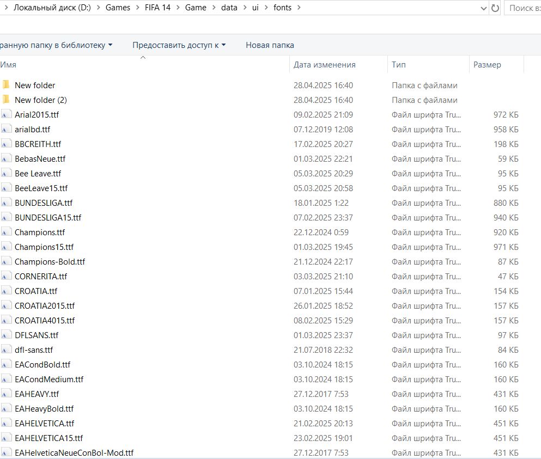Screen dimensions: 541x459
Task: Click the New folder (2) folder icon
Action: pos(6,100)
